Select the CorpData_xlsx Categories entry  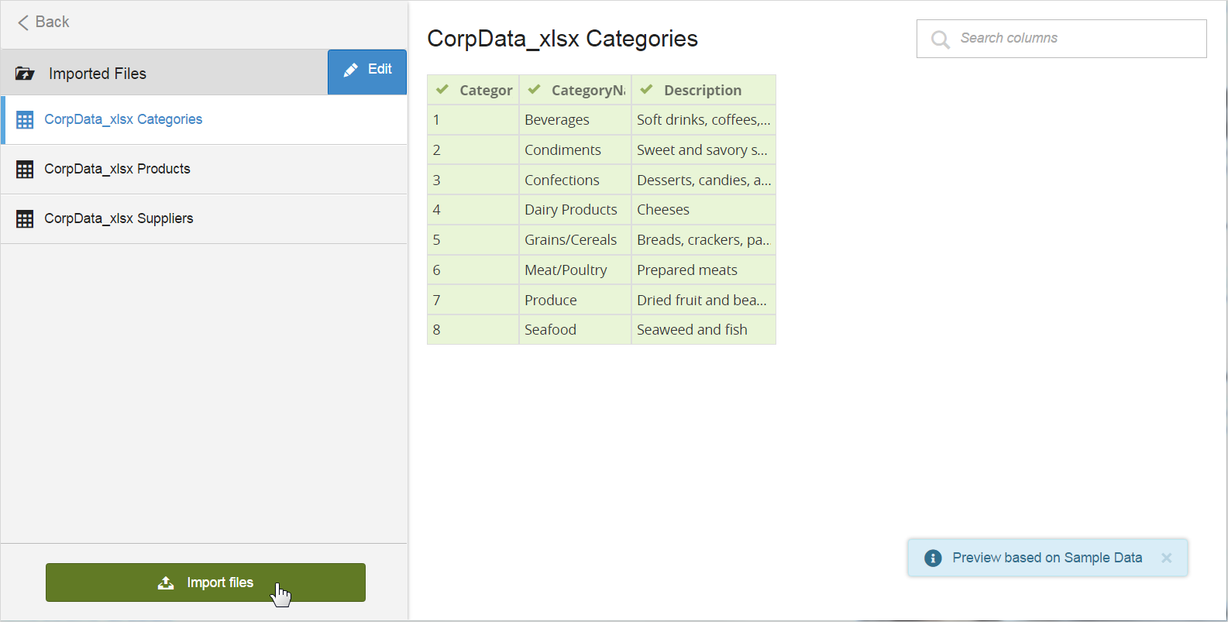[123, 119]
